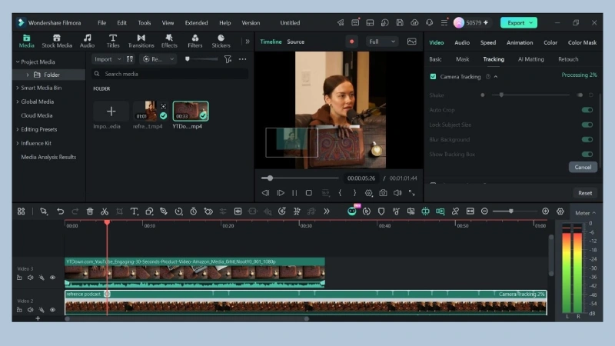Image resolution: width=615 pixels, height=346 pixels.
Task: Hide the Video 3 track
Action: 52,278
